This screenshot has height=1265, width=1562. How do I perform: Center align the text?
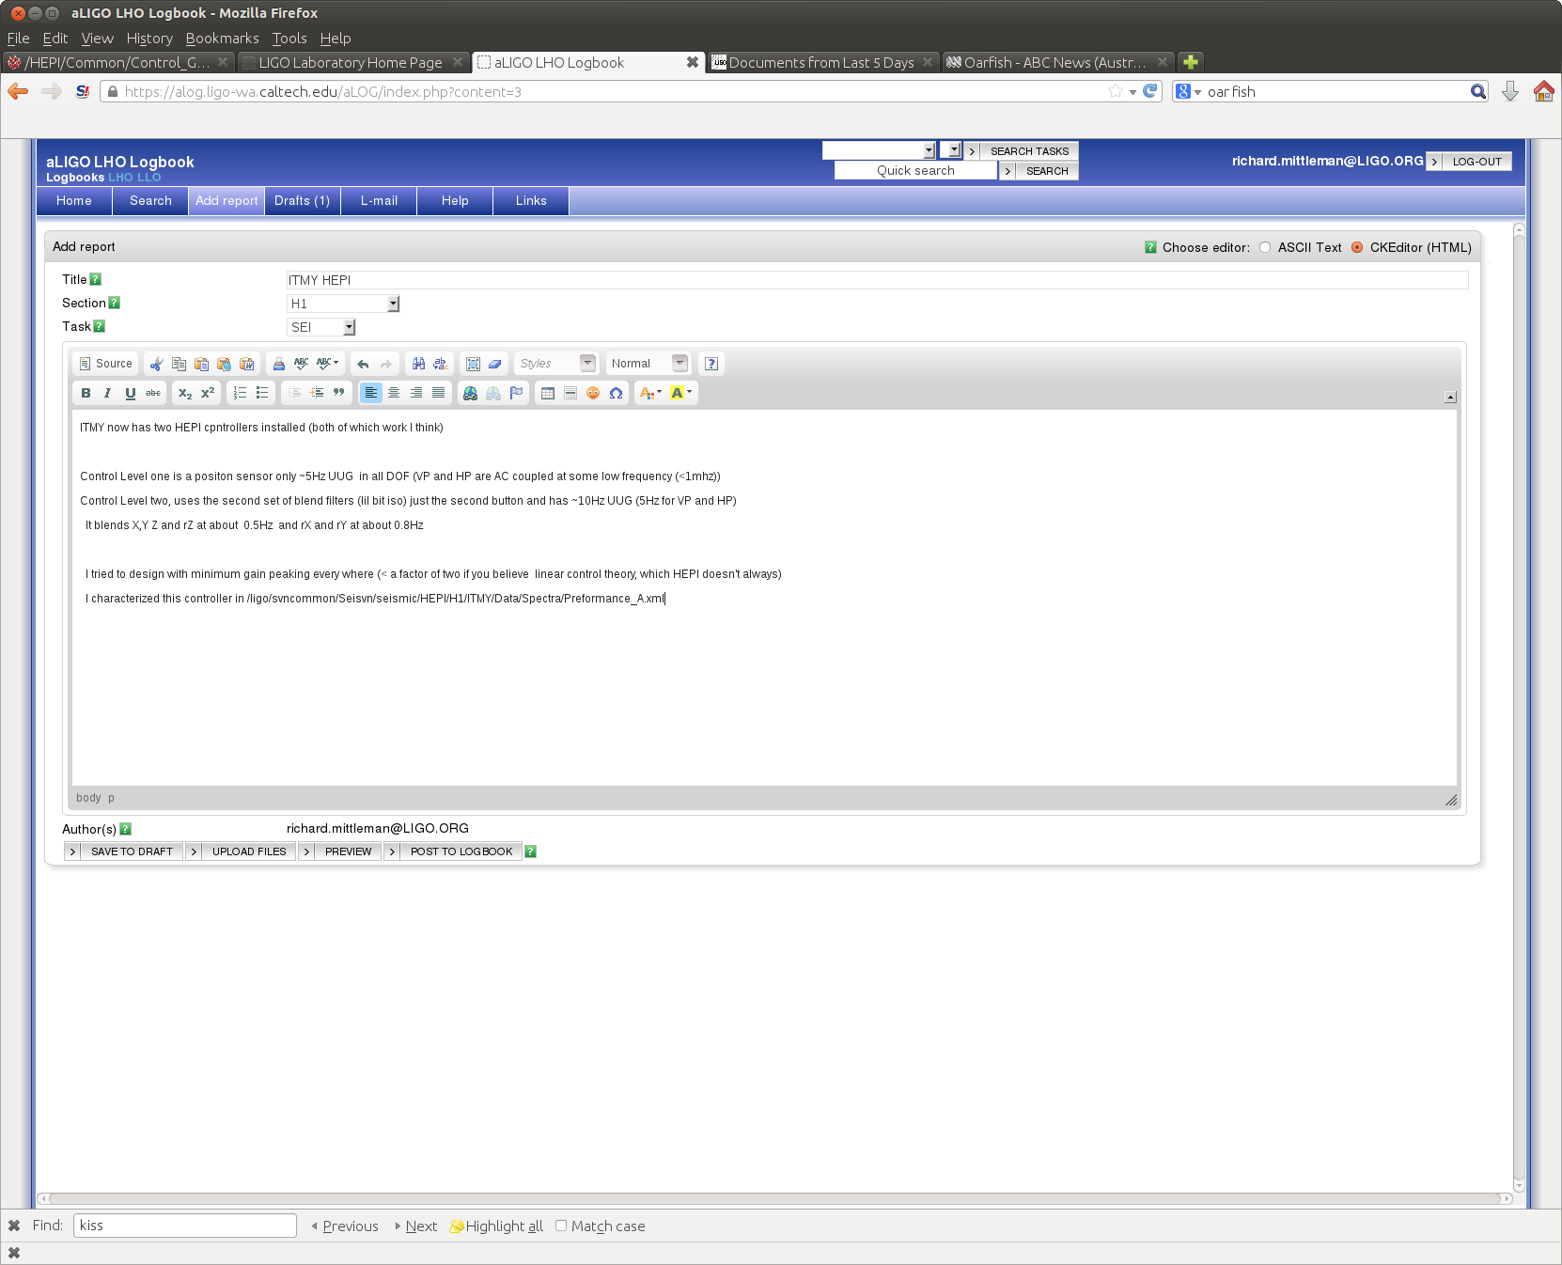click(x=394, y=393)
